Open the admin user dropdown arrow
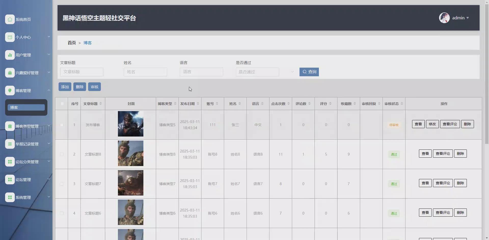Image resolution: width=489 pixels, height=240 pixels. (468, 18)
